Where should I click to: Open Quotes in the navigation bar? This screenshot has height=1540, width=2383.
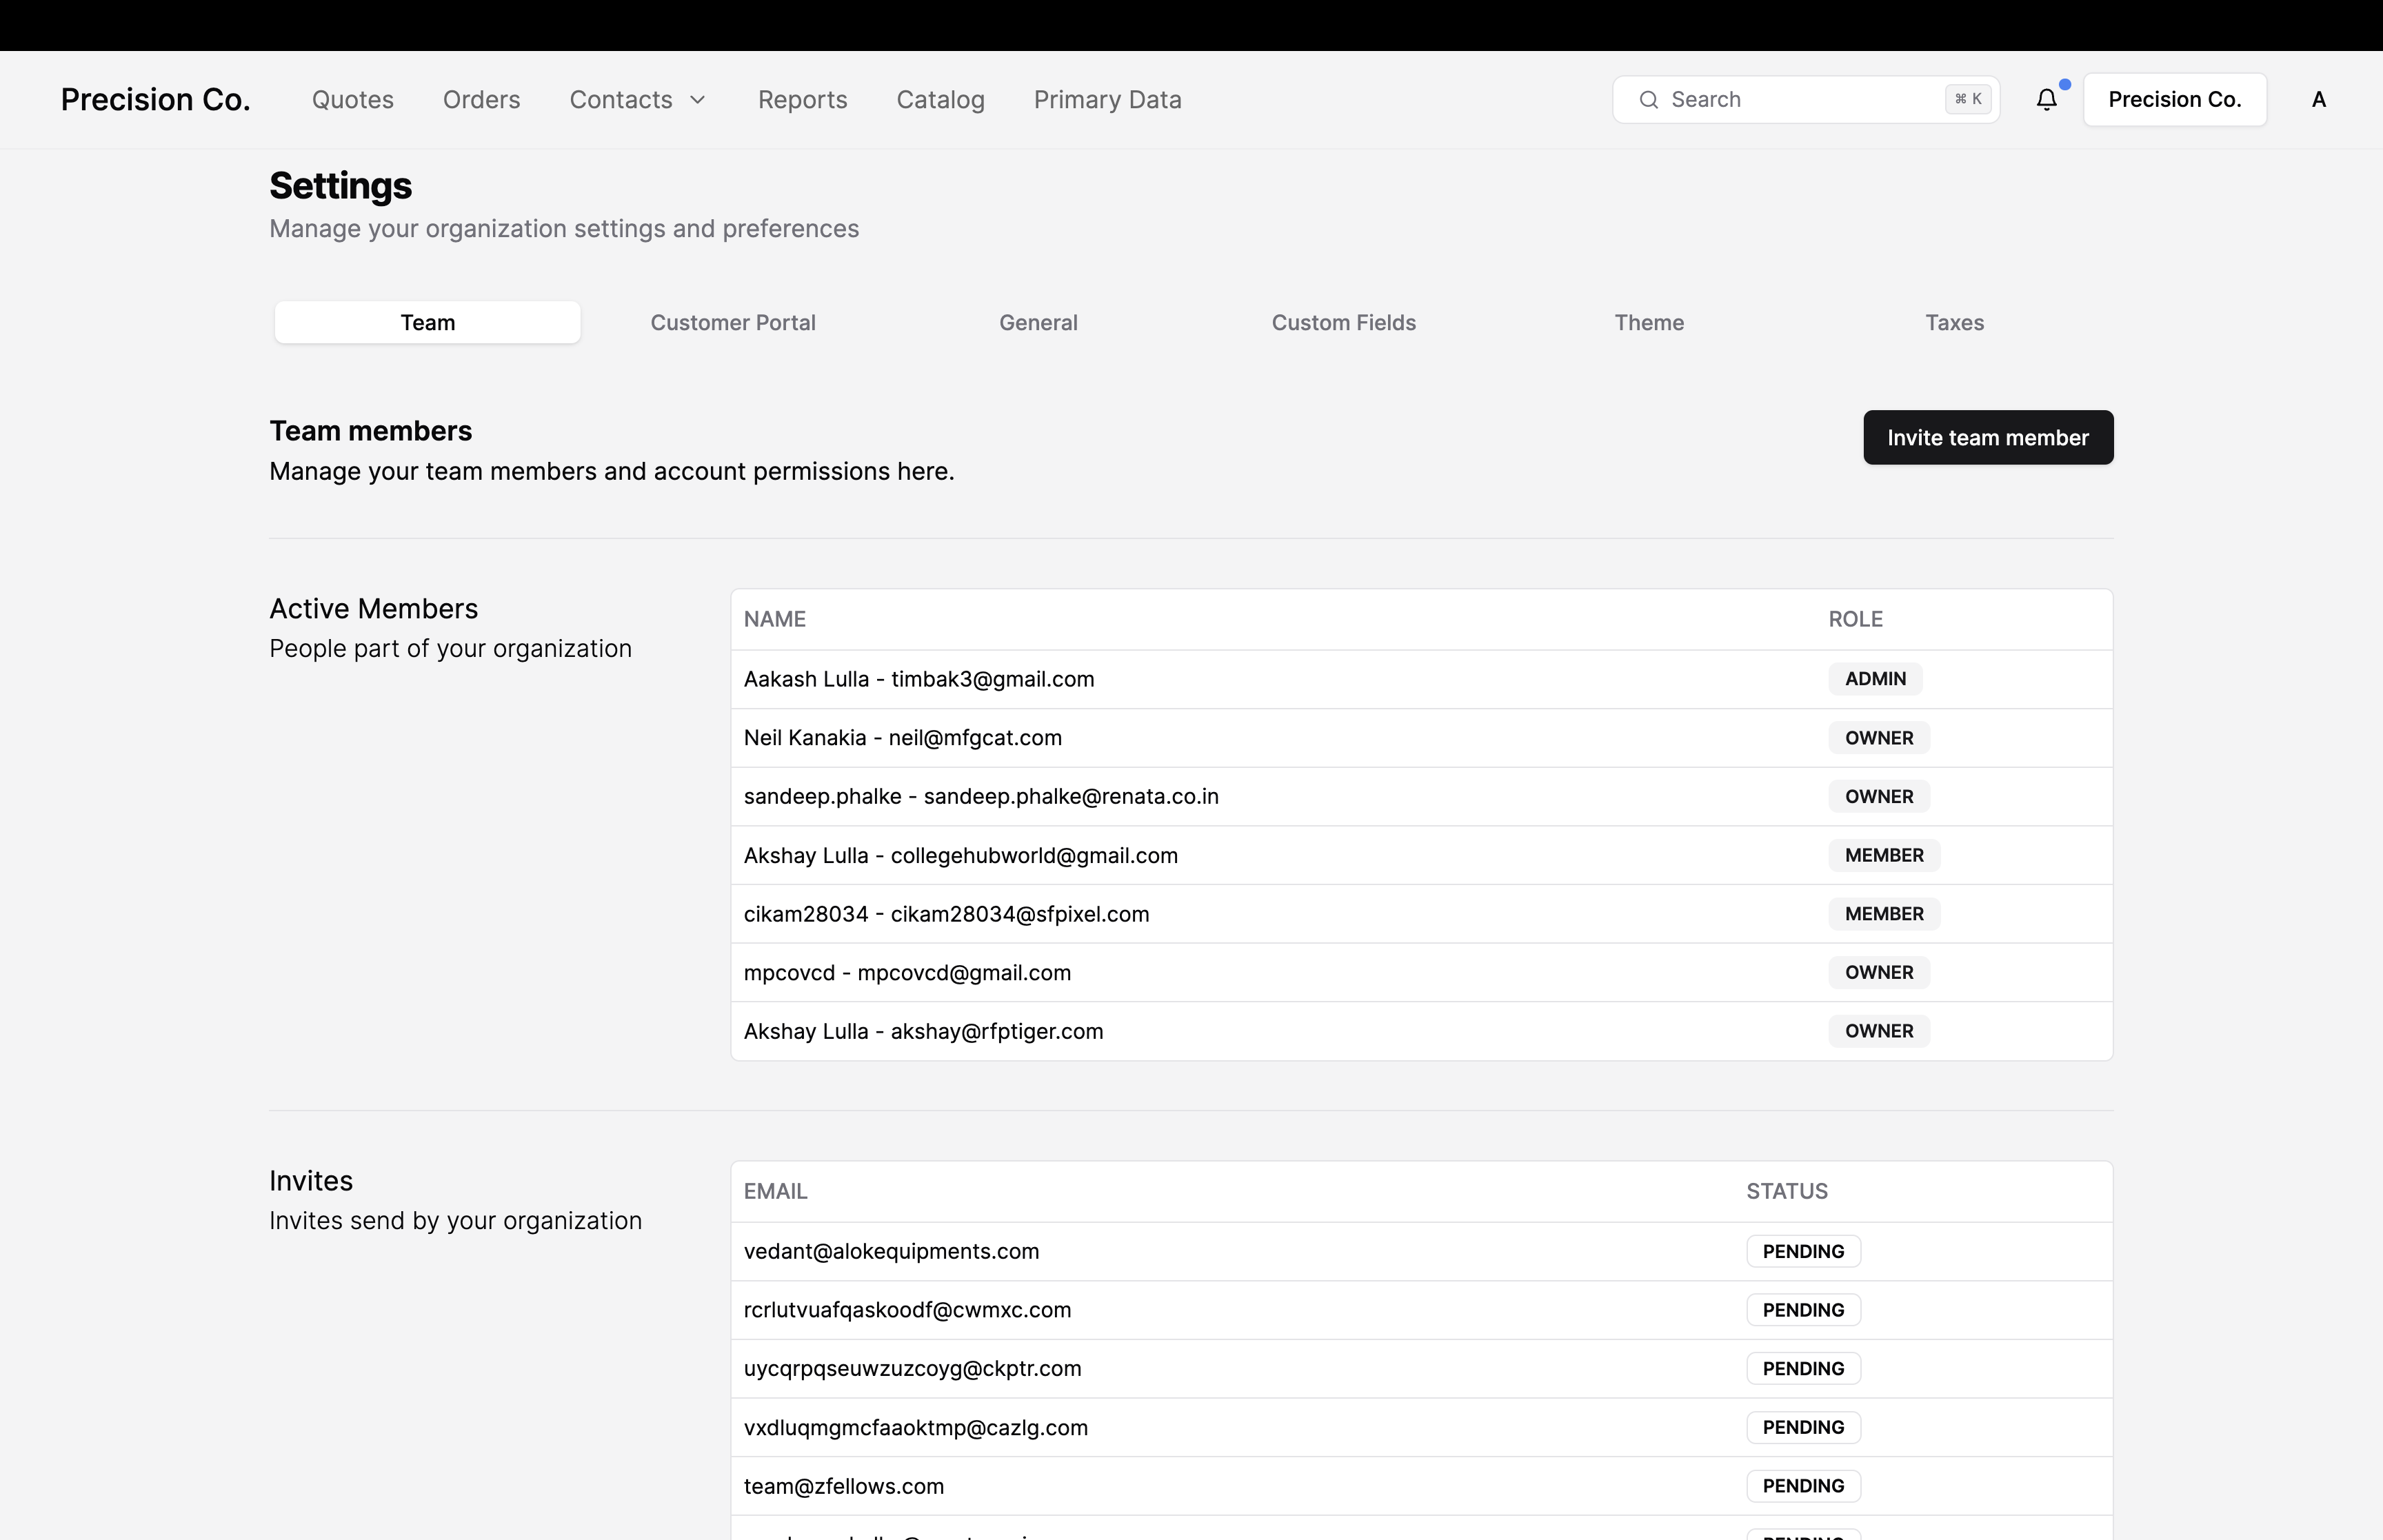click(x=353, y=100)
